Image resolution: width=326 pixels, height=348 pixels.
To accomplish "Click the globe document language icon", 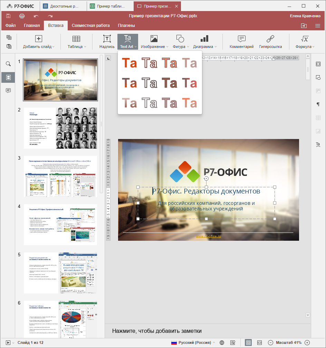I will click(222, 343).
